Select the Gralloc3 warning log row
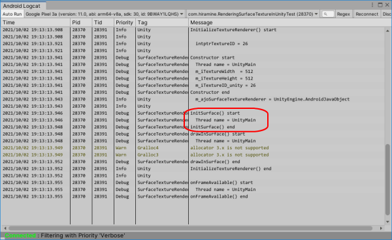The width and height of the screenshot is (392, 240). [193, 155]
